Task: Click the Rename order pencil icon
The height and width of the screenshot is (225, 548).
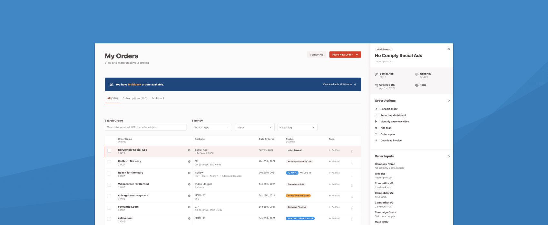Action: point(376,109)
